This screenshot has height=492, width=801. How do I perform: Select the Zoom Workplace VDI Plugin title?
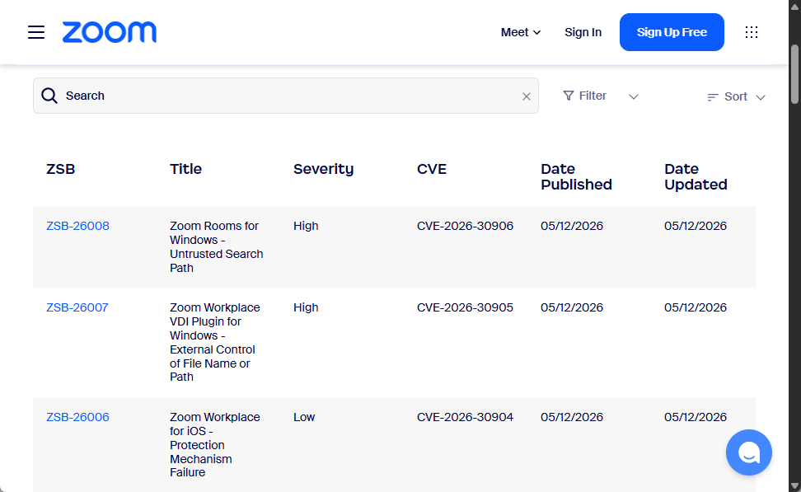[x=215, y=342]
